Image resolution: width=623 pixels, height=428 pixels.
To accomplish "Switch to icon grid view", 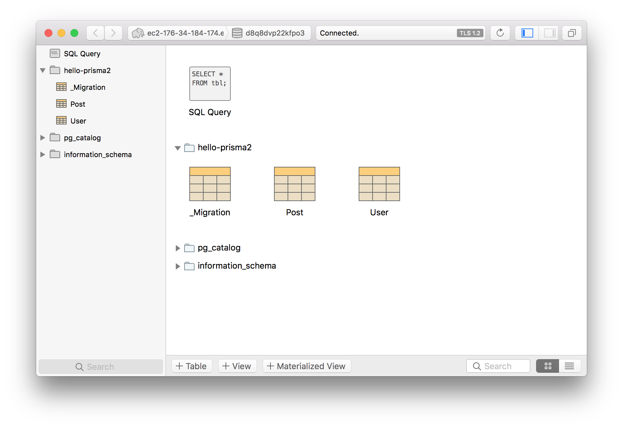I will click(x=548, y=366).
